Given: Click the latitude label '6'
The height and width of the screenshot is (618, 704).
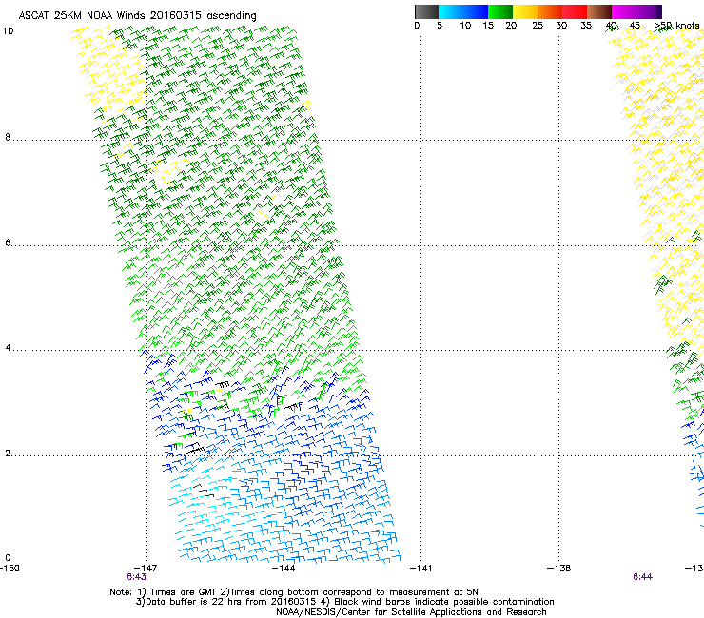Looking at the screenshot, I should pos(8,242).
